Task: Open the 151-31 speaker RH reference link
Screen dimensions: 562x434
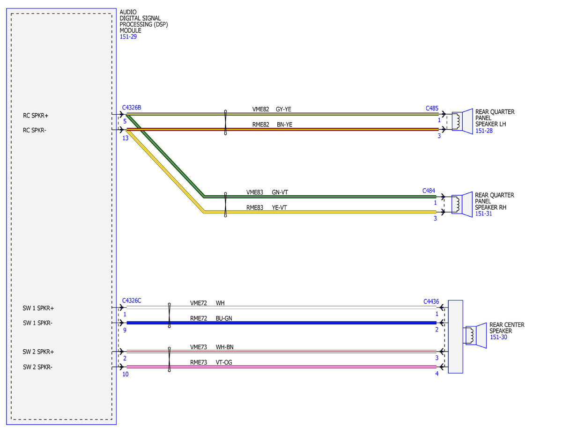Action: (x=484, y=213)
